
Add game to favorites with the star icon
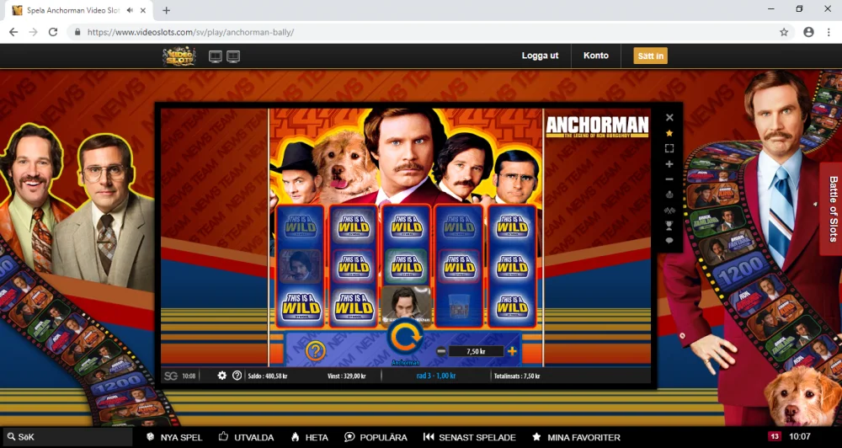(x=669, y=133)
